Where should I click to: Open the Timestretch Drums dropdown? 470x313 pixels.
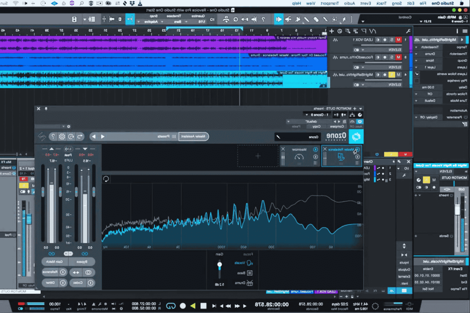click(x=427, y=54)
